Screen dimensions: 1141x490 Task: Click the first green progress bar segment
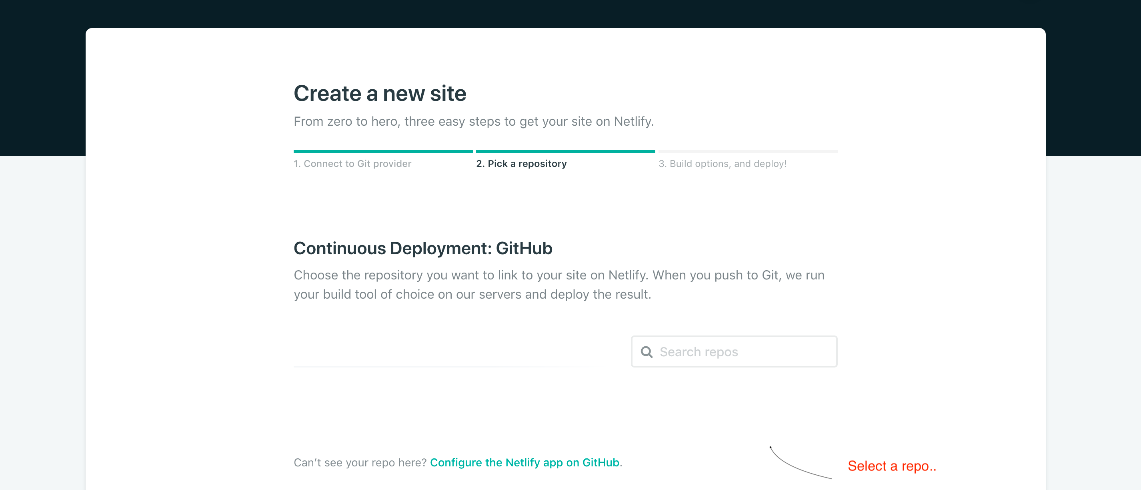click(383, 151)
